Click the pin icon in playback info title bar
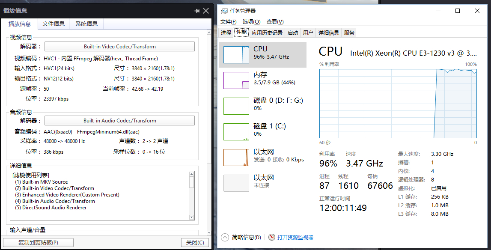 [x=196, y=11]
